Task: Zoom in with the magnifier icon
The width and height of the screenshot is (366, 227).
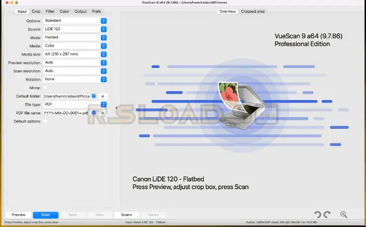Action: (x=344, y=214)
